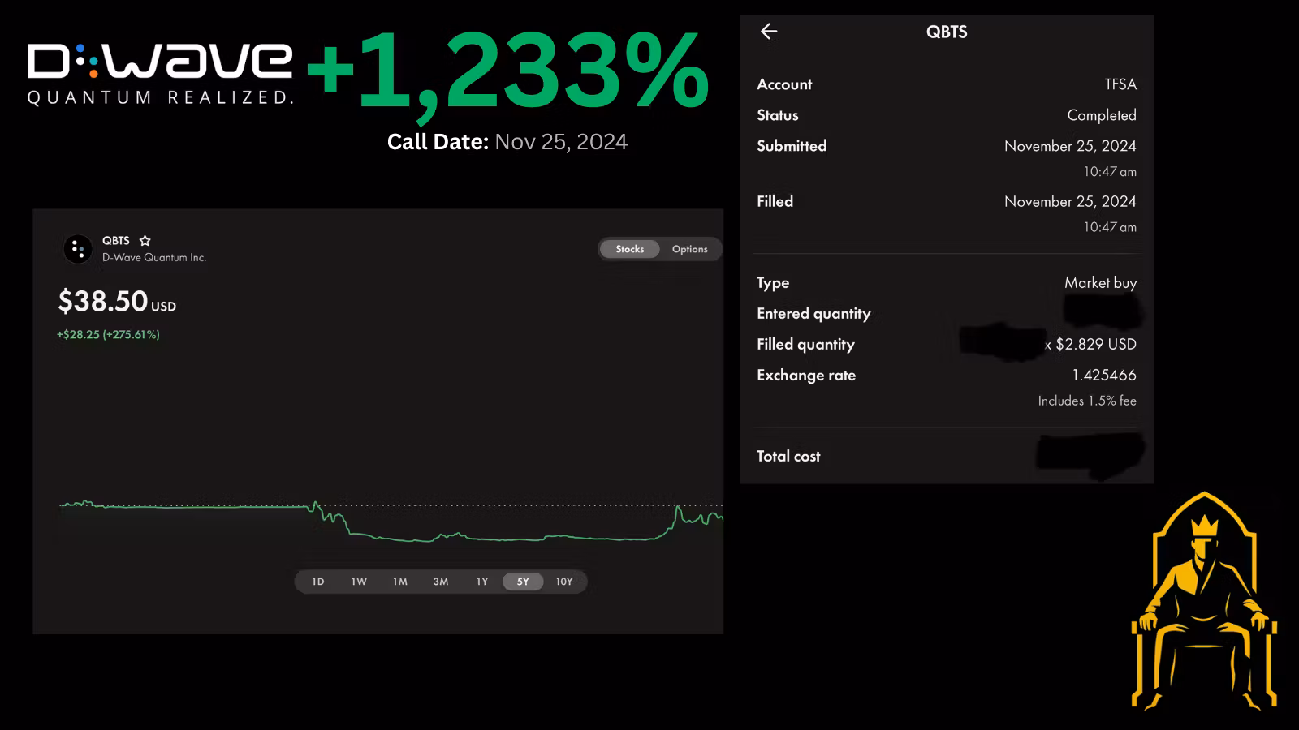Screen dimensions: 1299x730
Task: Star QBTS to add to watchlist
Action: click(145, 241)
